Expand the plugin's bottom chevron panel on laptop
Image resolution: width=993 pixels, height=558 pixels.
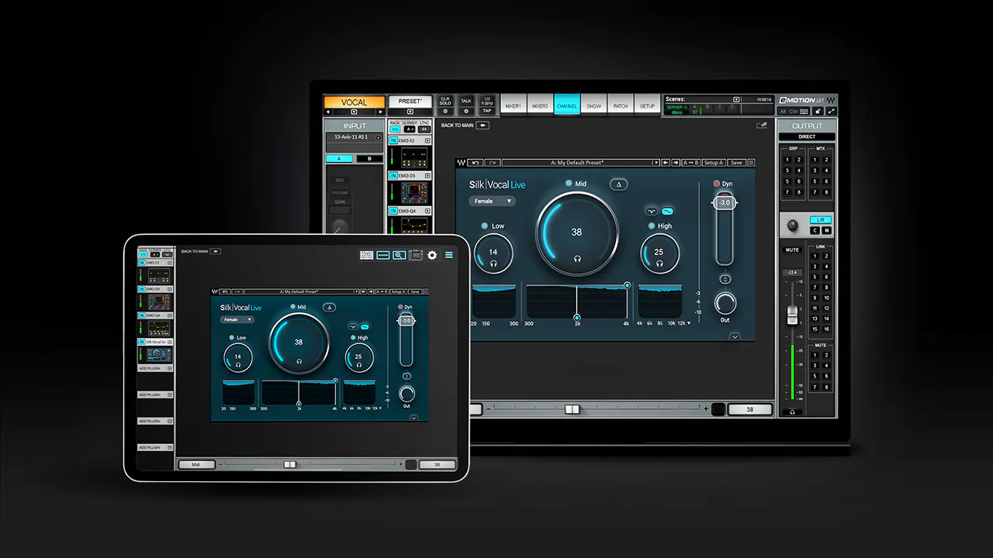coord(735,336)
